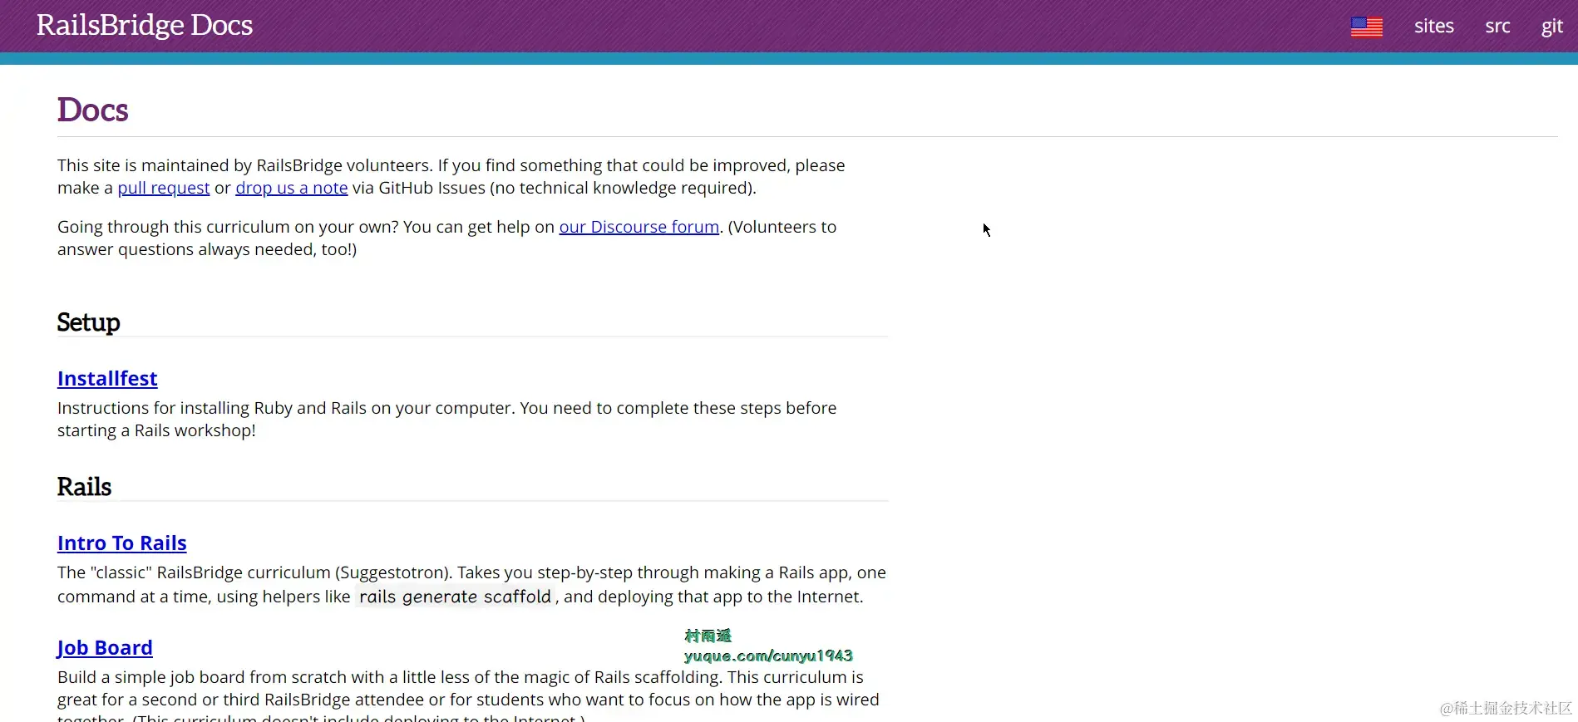Screen dimensions: 1578x722
Task: Click the RailsBridge Docs site title
Action: 145,25
